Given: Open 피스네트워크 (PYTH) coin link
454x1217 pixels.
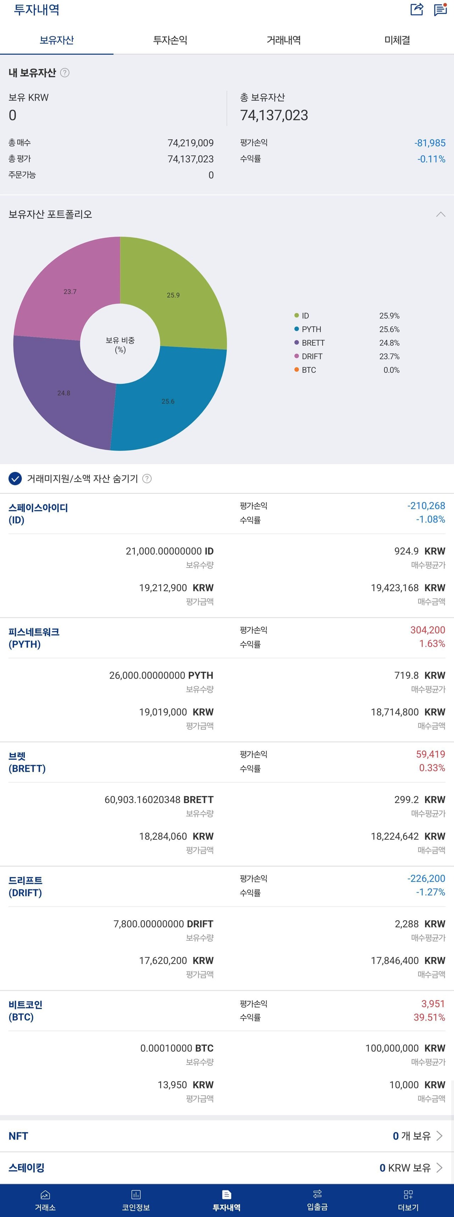Looking at the screenshot, I should pos(34,638).
